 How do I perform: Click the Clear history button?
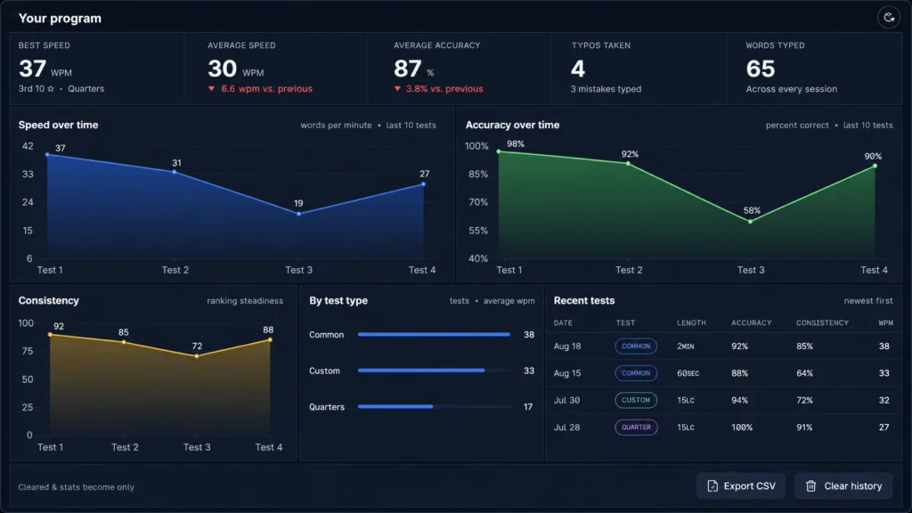(x=843, y=485)
